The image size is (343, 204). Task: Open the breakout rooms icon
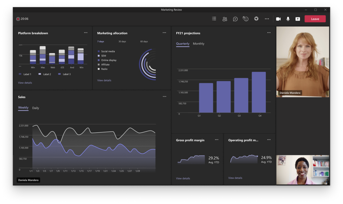(256, 19)
